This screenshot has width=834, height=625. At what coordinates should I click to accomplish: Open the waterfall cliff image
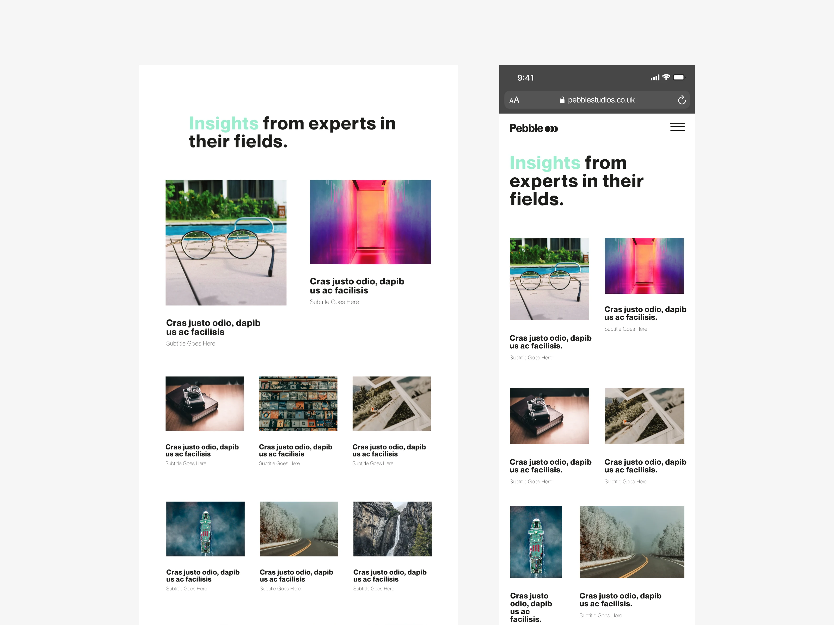point(393,529)
